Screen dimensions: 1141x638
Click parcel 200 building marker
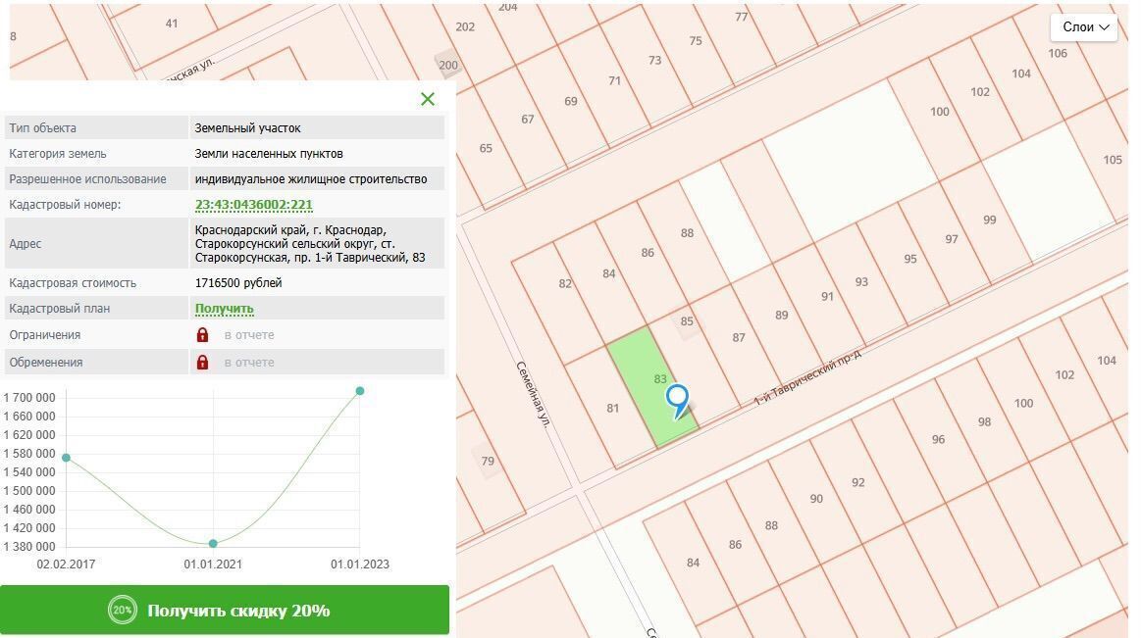pyautogui.click(x=448, y=66)
